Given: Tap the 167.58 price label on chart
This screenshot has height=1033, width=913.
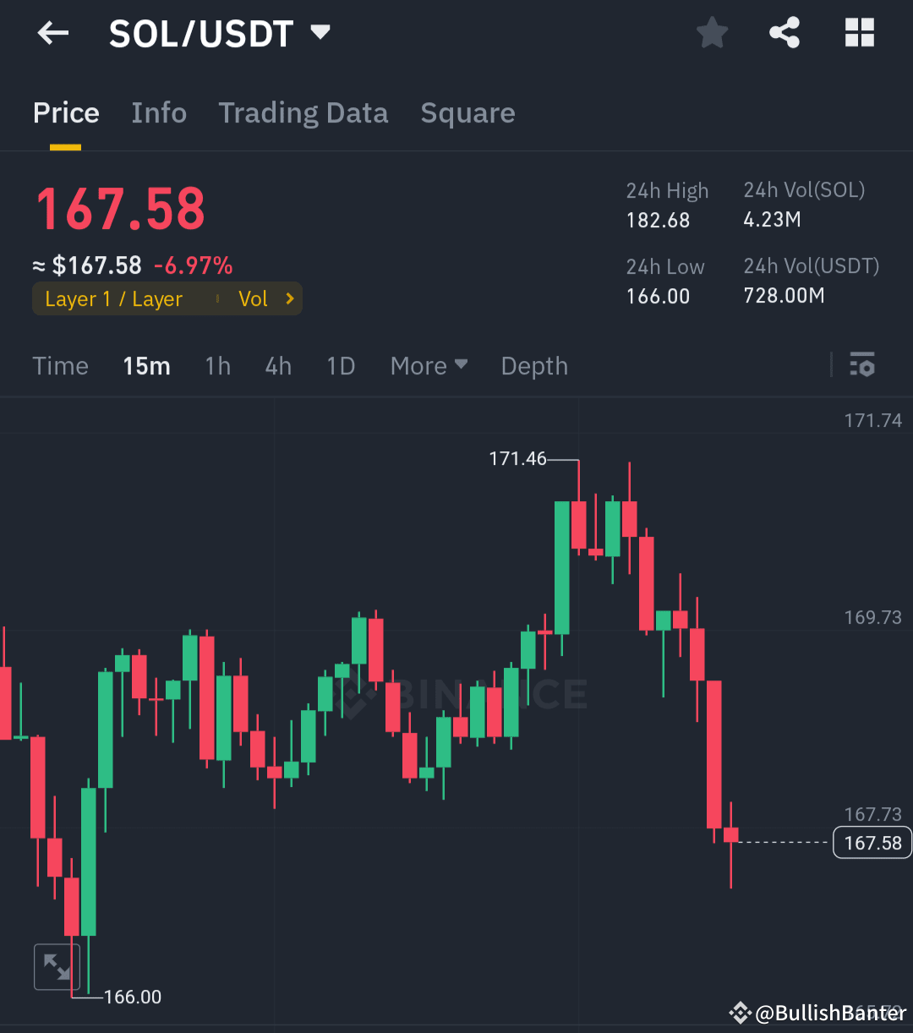Looking at the screenshot, I should pos(872,842).
